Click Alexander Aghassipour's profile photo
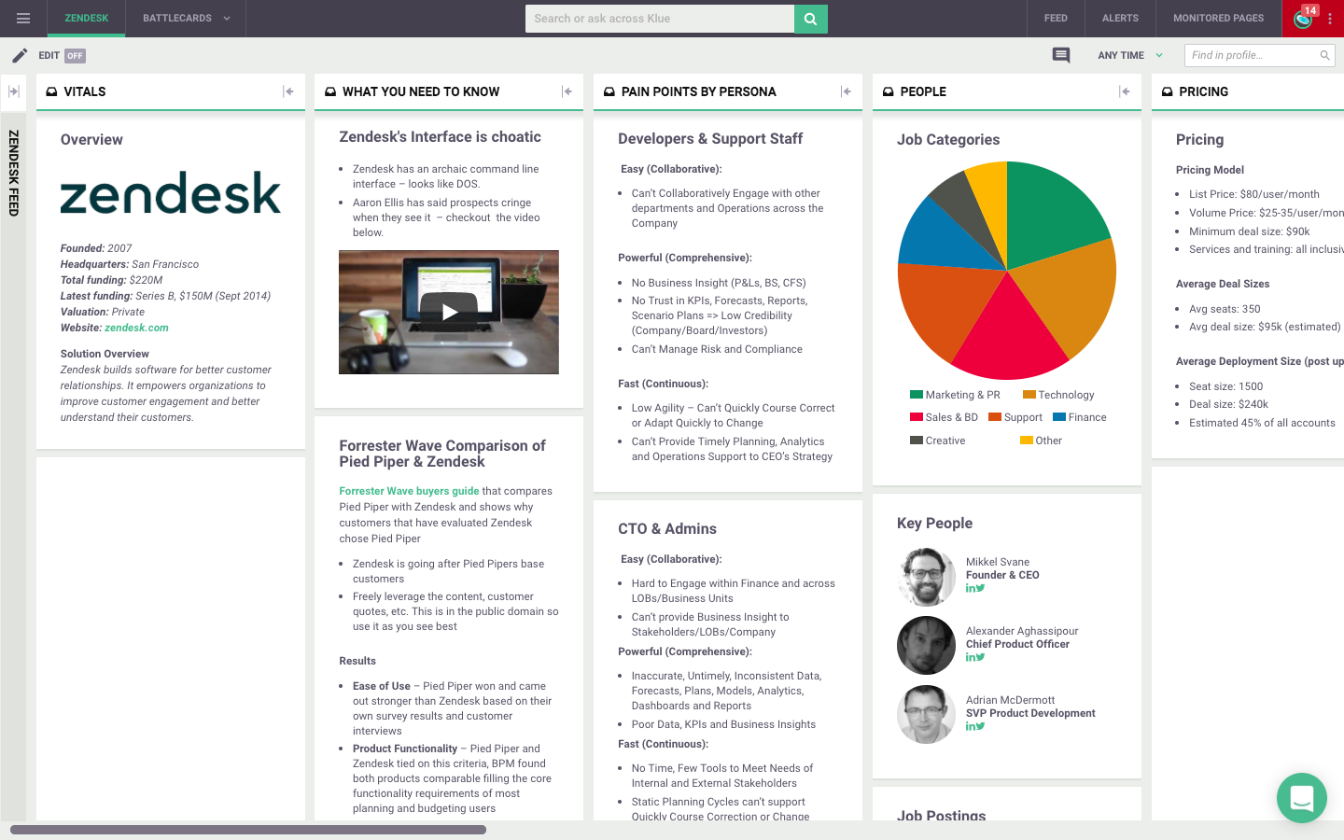 (926, 646)
